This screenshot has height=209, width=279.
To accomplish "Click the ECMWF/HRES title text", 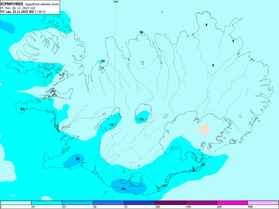I will 12,4.
